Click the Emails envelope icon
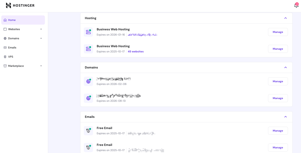301x153 pixels. 5,47
